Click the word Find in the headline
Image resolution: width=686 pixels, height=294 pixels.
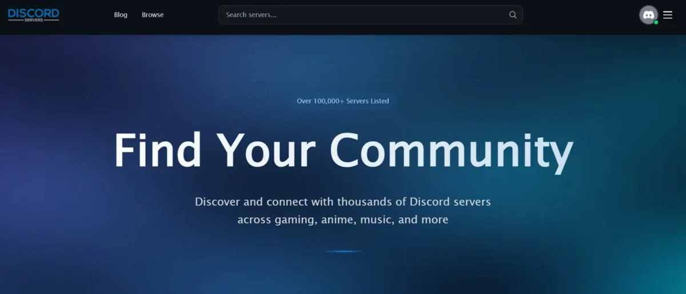(x=158, y=150)
